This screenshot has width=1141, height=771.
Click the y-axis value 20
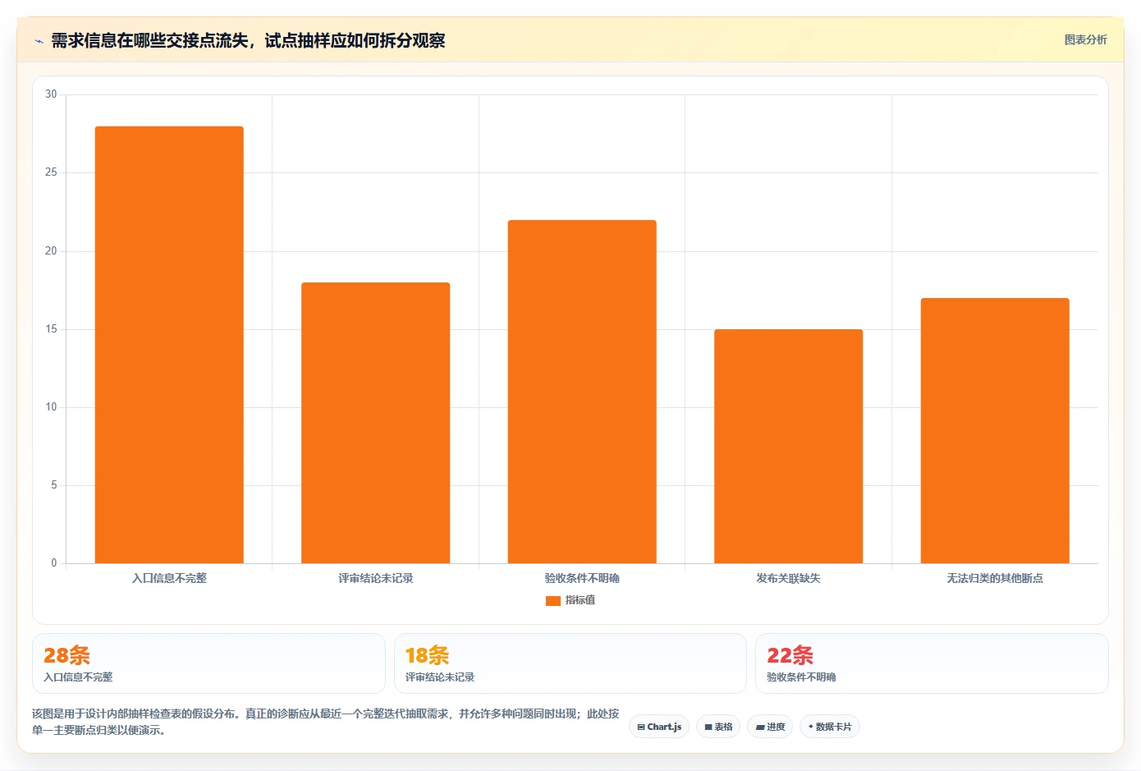pyautogui.click(x=51, y=251)
